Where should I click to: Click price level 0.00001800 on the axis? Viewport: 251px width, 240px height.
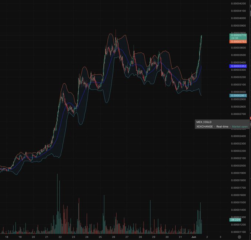tap(238, 180)
